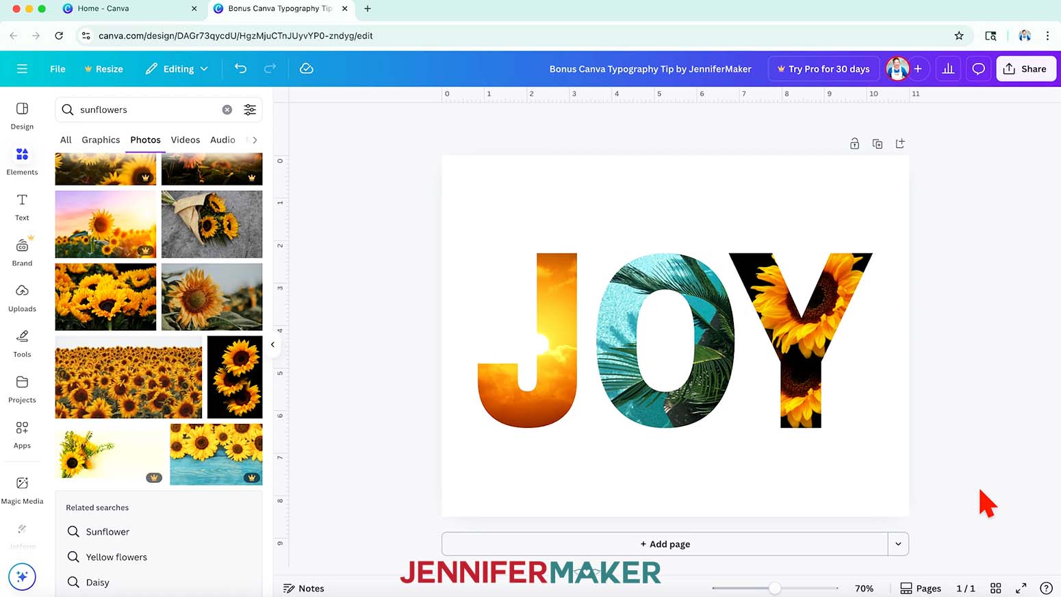Click the zoom slider handle
The width and height of the screenshot is (1061, 597).
(775, 588)
